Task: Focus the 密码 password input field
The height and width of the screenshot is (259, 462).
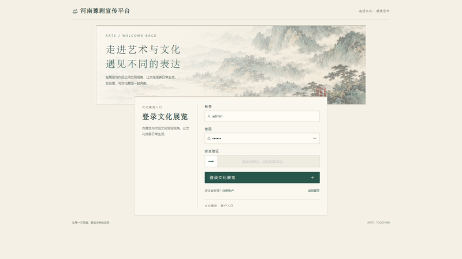Action: tap(262, 138)
